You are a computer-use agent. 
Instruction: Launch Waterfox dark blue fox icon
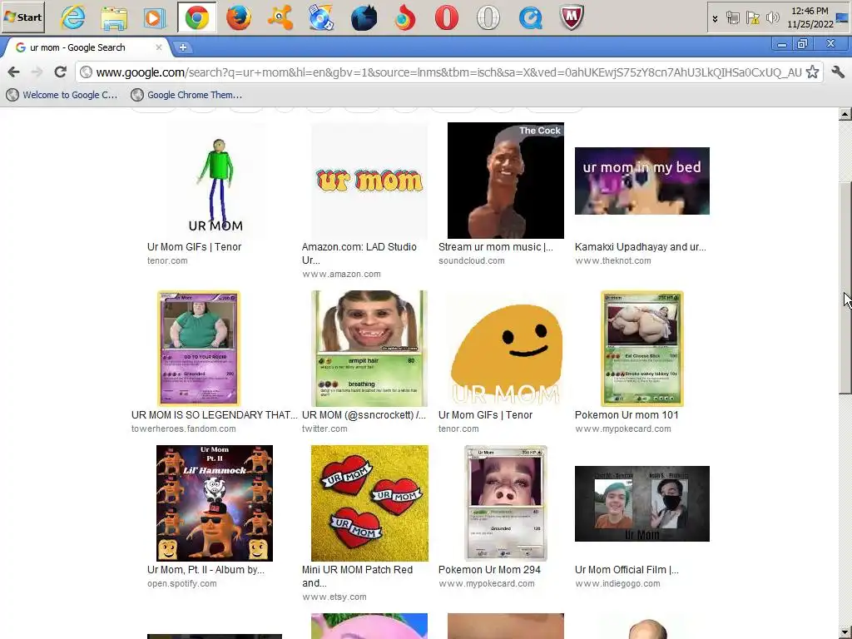point(364,18)
